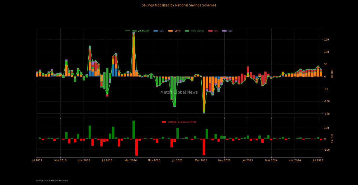This screenshot has height=185, width=358.
Task: Open the Source: State Bank of Pakistan text
Action: coord(52,181)
